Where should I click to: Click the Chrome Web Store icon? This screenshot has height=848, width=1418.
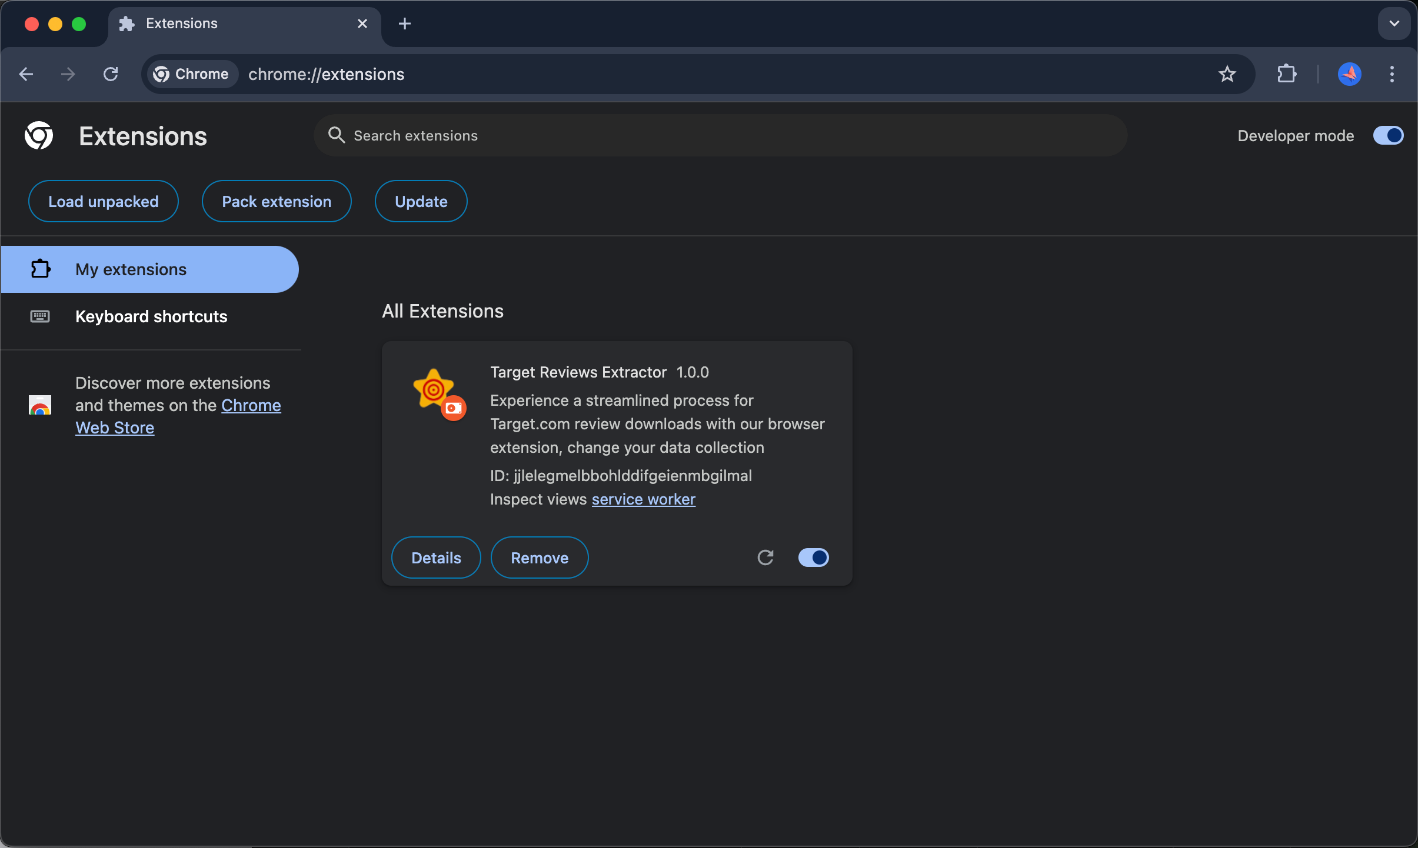click(x=40, y=405)
